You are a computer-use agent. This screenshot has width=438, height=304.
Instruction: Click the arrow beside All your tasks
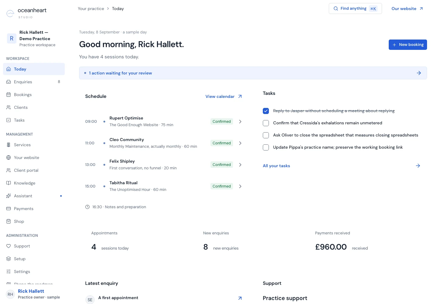[x=418, y=166]
